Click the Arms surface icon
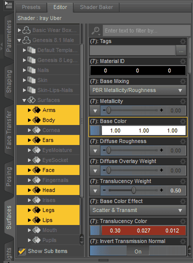The image size is (193, 263). (36, 110)
